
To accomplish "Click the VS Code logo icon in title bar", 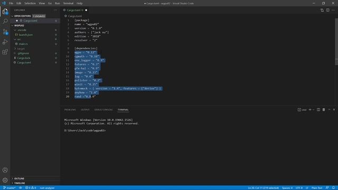I will tap(4, 3).
